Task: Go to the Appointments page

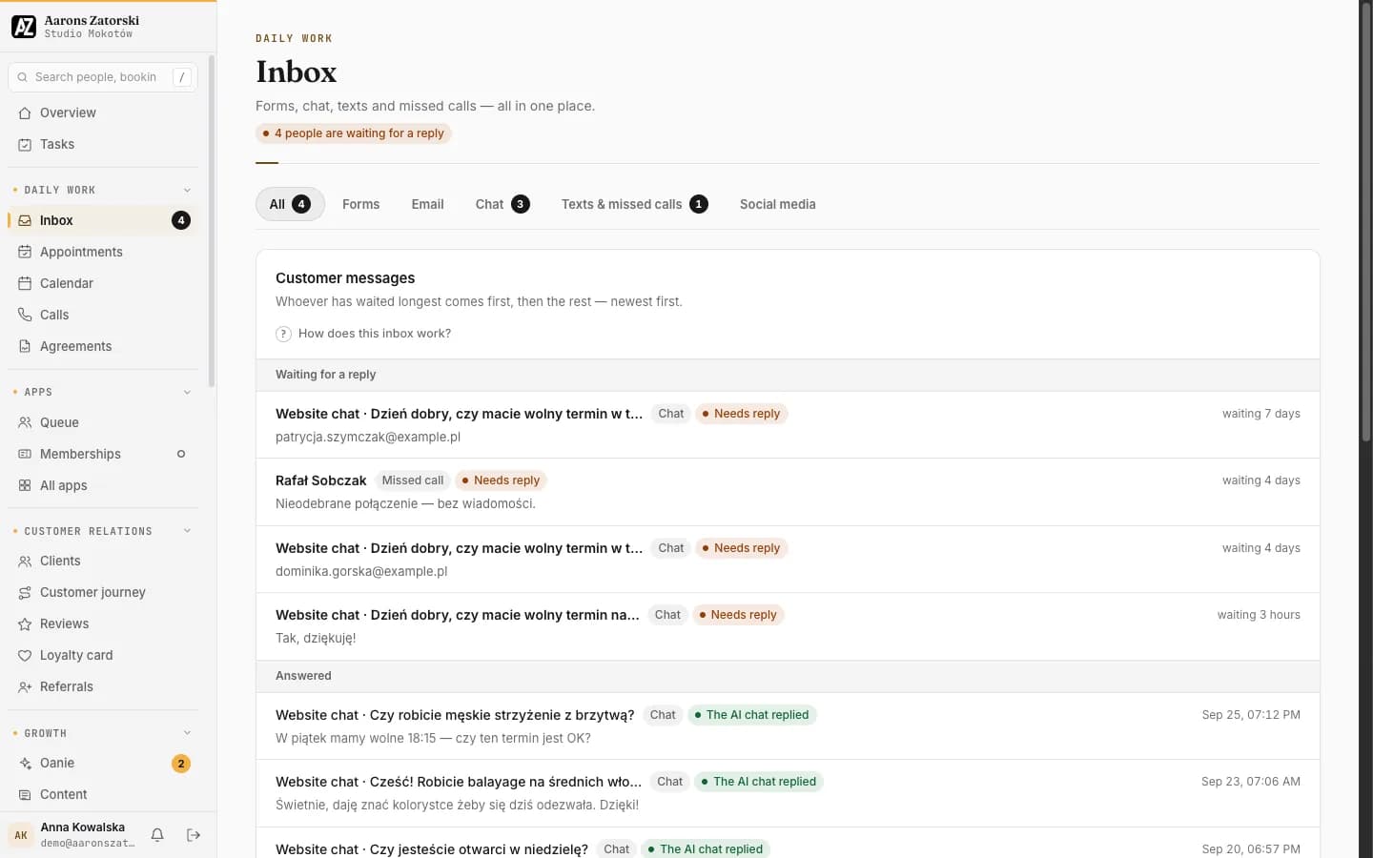Action: click(103, 252)
